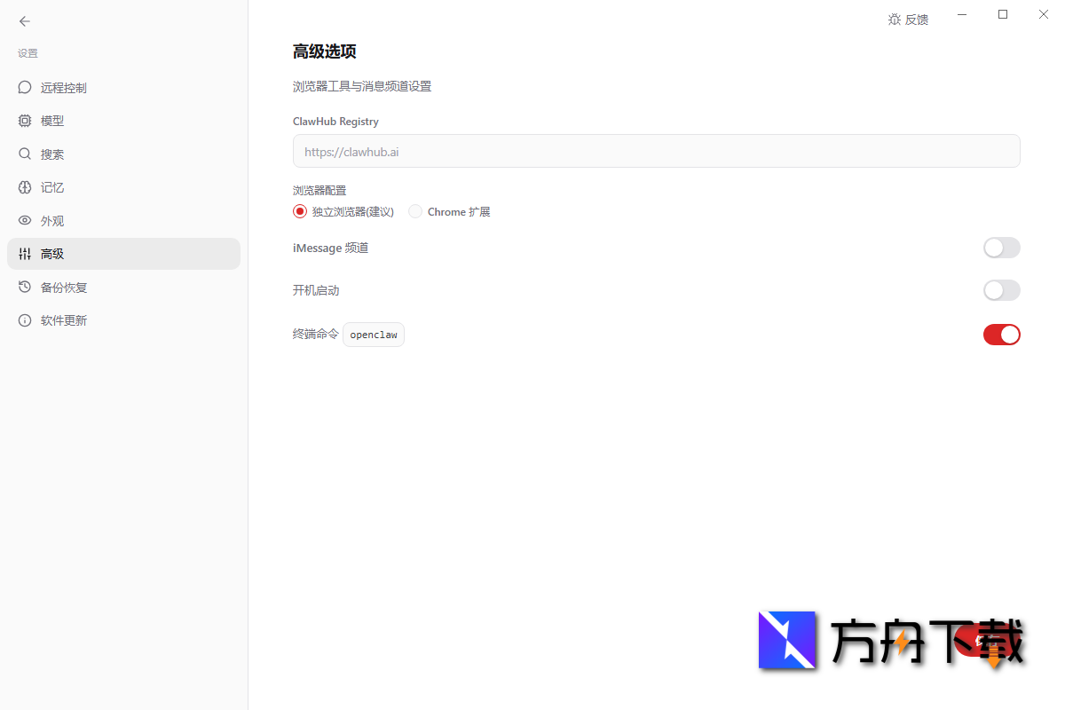
Task: Click the magnifier icon beside 搜索
Action: pyautogui.click(x=24, y=154)
